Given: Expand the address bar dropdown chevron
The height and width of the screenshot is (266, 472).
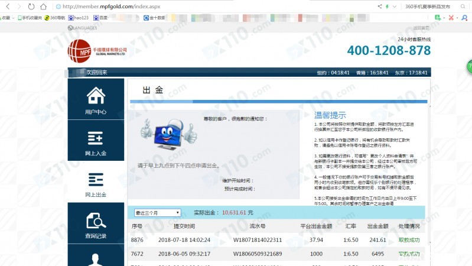Looking at the screenshot, I should pos(395,7).
